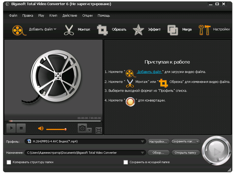Click the film reel icon in step 1
The height and width of the screenshot is (175, 237).
pyautogui.click(x=130, y=73)
